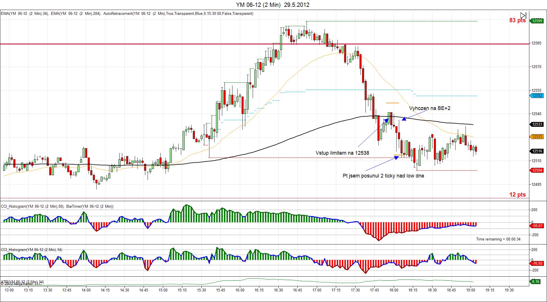Click the red '83 pts' label
The image size is (547, 302).
518,20
